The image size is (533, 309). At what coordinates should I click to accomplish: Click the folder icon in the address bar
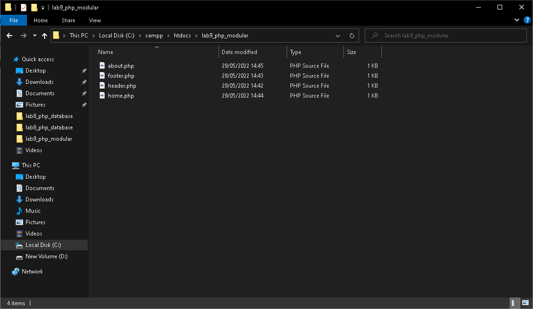coord(56,36)
